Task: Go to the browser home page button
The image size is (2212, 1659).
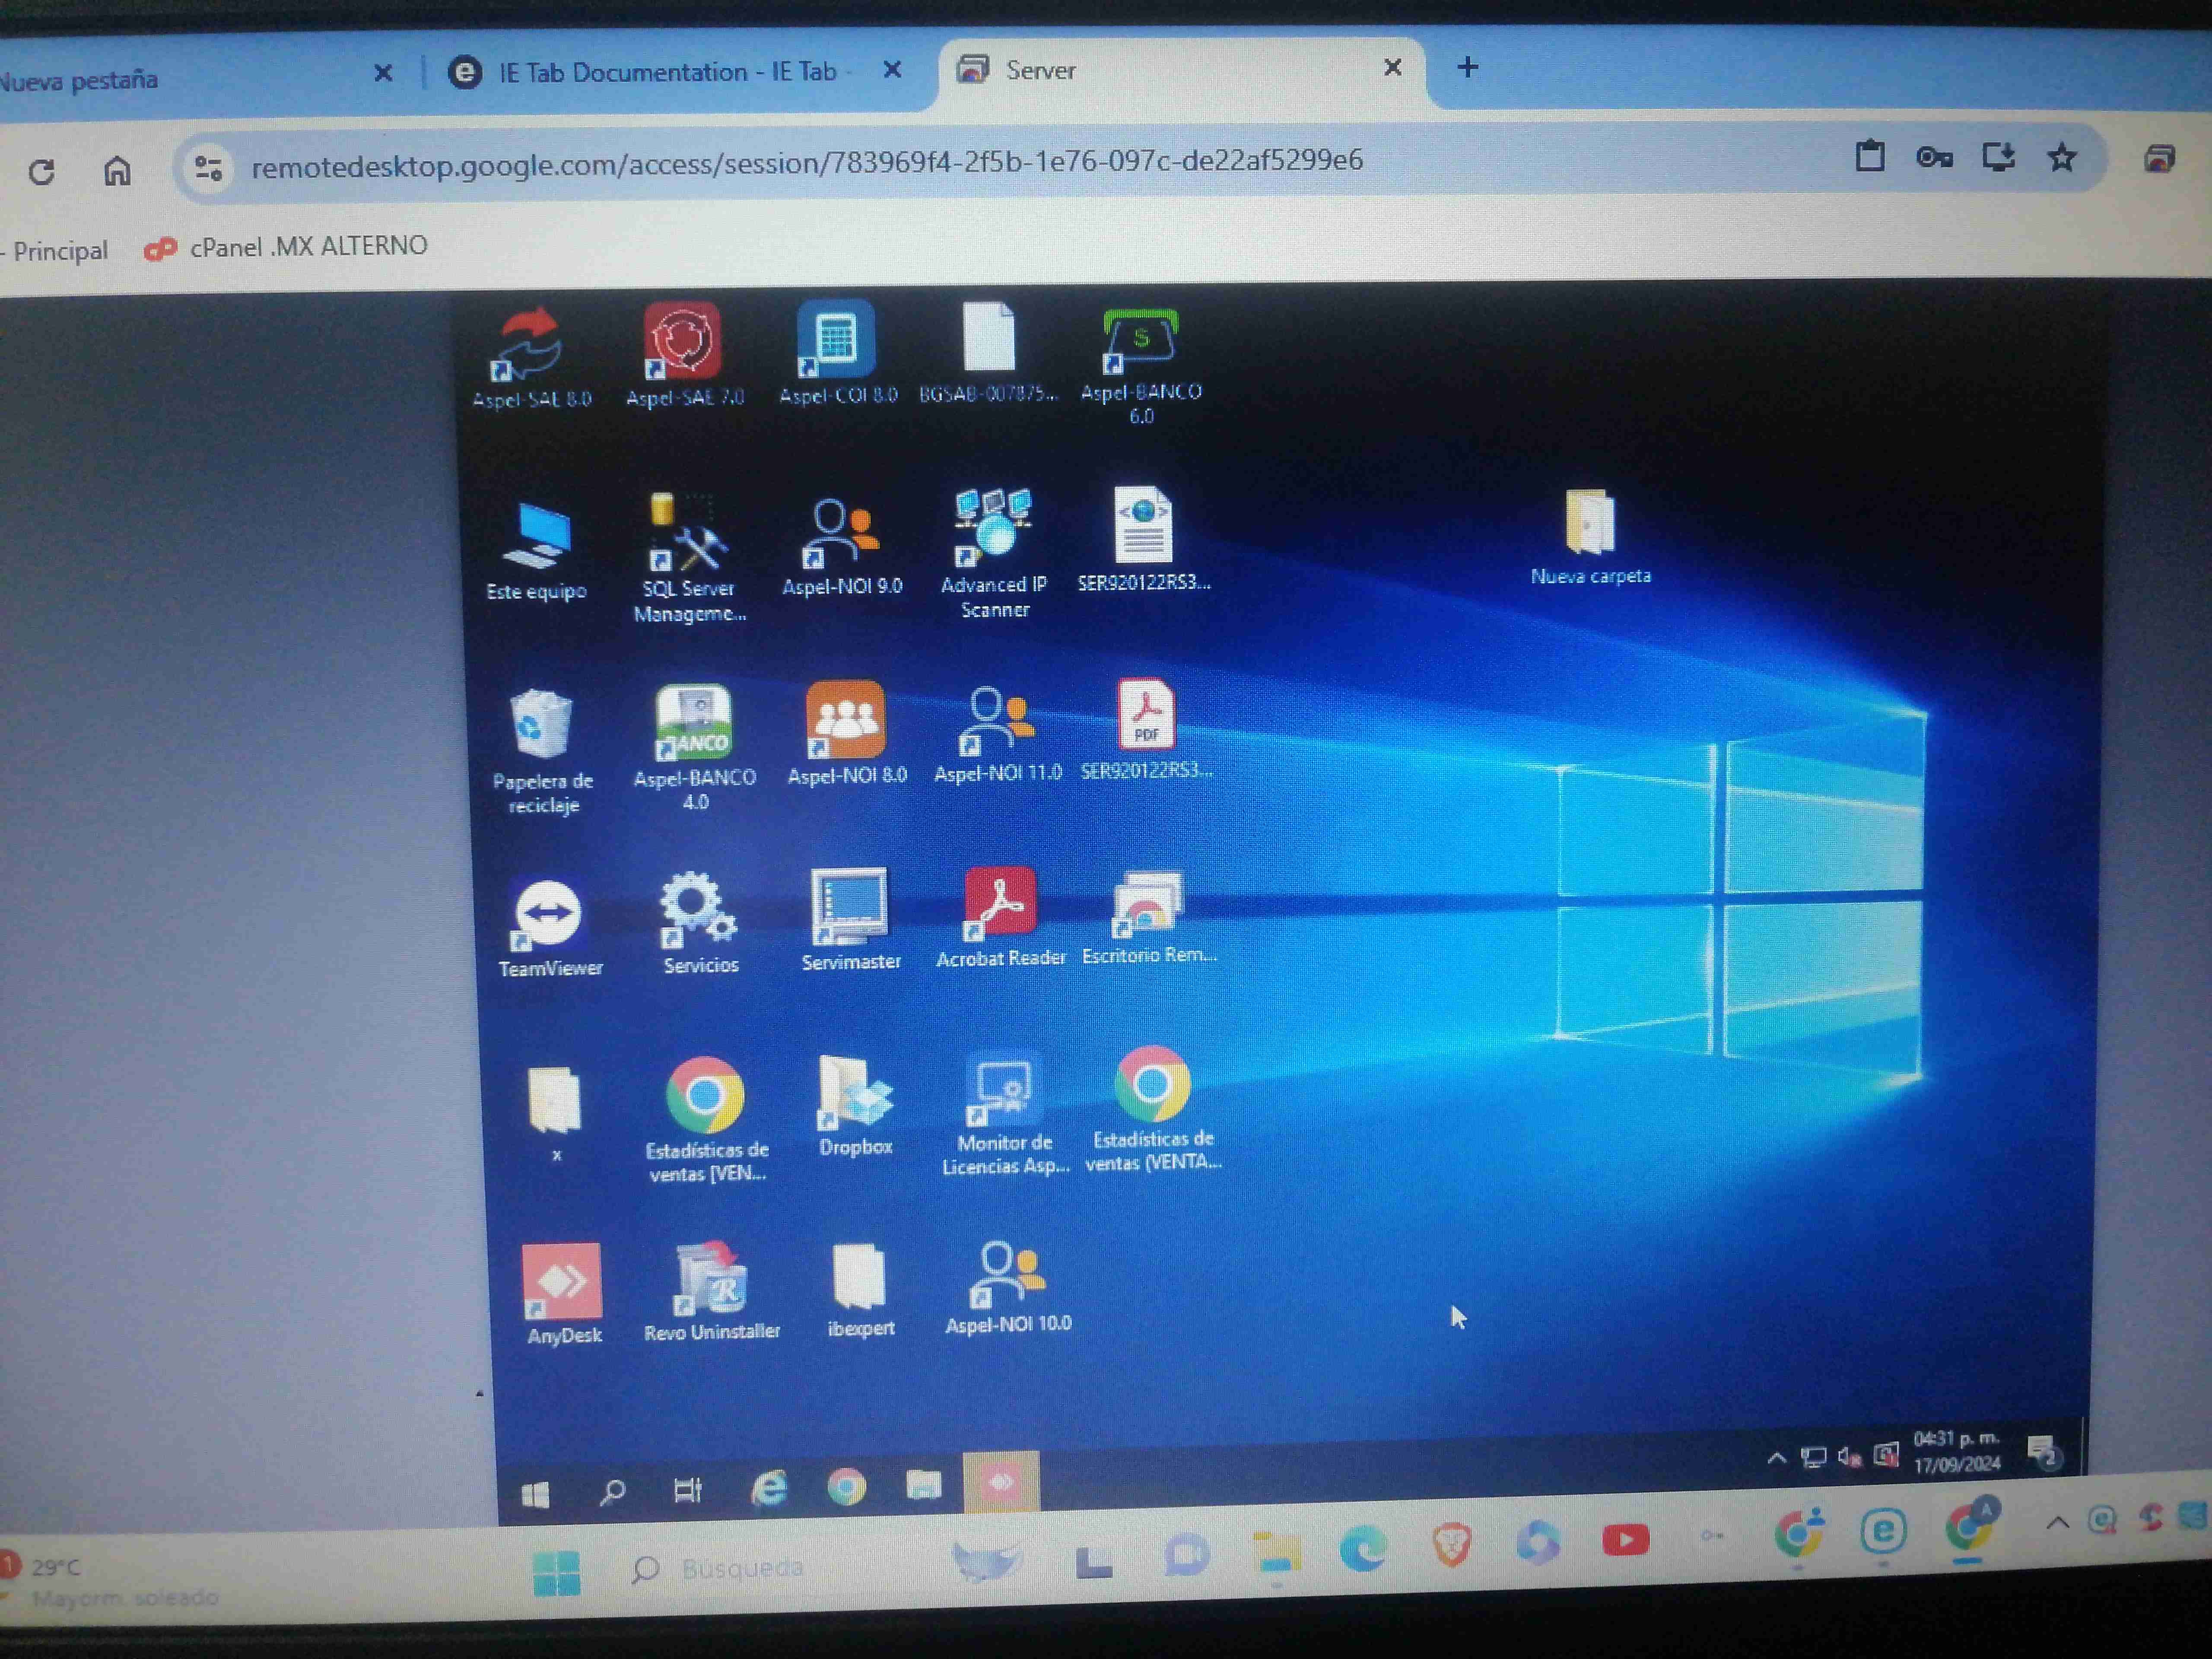Action: (x=117, y=171)
